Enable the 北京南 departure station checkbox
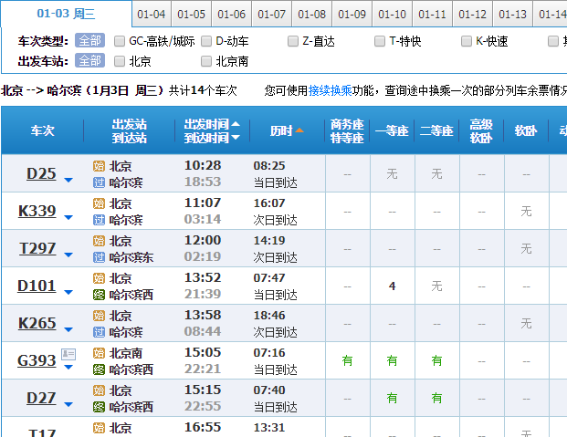 pos(206,61)
